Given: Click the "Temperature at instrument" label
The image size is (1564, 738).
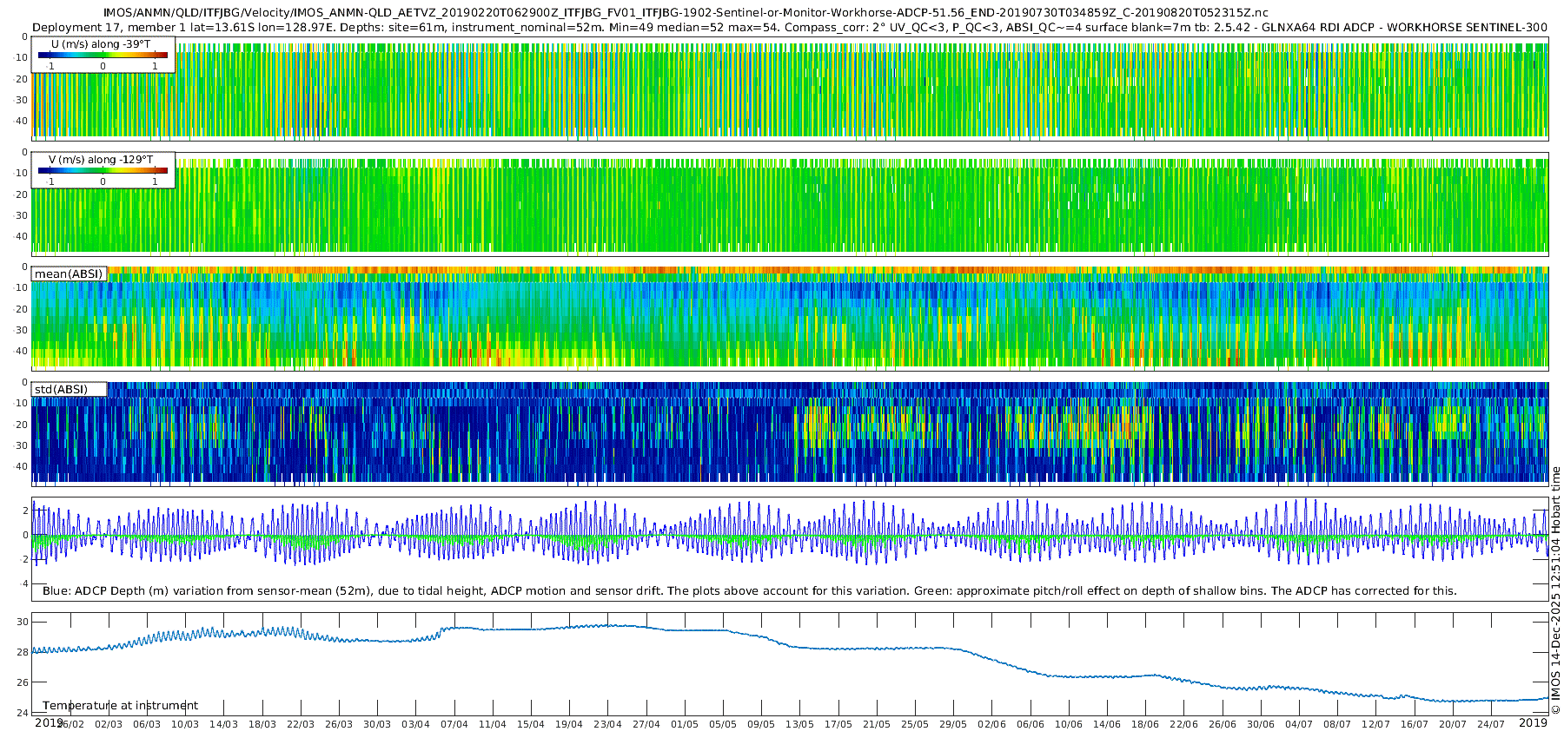Looking at the screenshot, I should [120, 706].
